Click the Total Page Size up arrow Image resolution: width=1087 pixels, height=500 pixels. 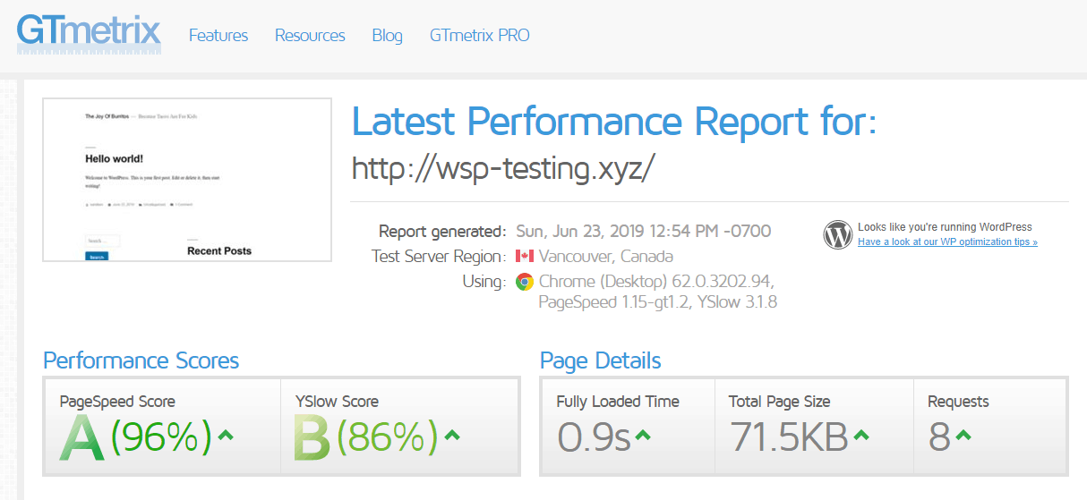coord(861,436)
